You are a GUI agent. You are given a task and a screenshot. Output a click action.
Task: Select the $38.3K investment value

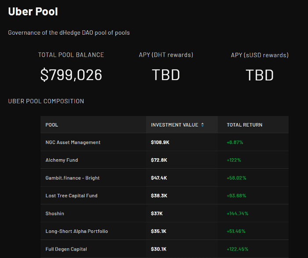(159, 196)
